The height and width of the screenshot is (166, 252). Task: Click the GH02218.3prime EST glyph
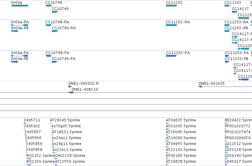click(x=56, y=159)
